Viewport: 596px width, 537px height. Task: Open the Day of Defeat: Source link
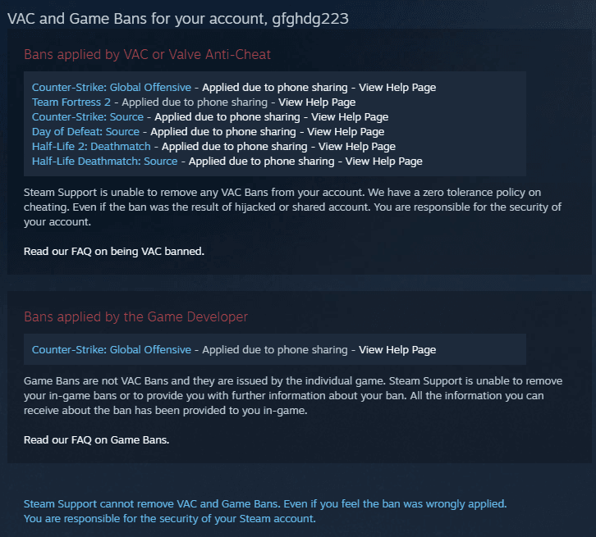[85, 132]
